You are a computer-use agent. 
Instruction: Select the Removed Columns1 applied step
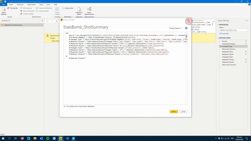[x=234, y=65]
